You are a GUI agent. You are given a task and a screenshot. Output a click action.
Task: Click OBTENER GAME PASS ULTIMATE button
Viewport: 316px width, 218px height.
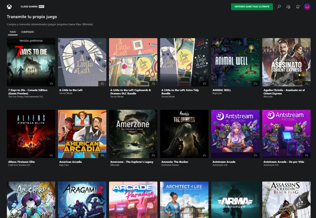[x=252, y=6]
